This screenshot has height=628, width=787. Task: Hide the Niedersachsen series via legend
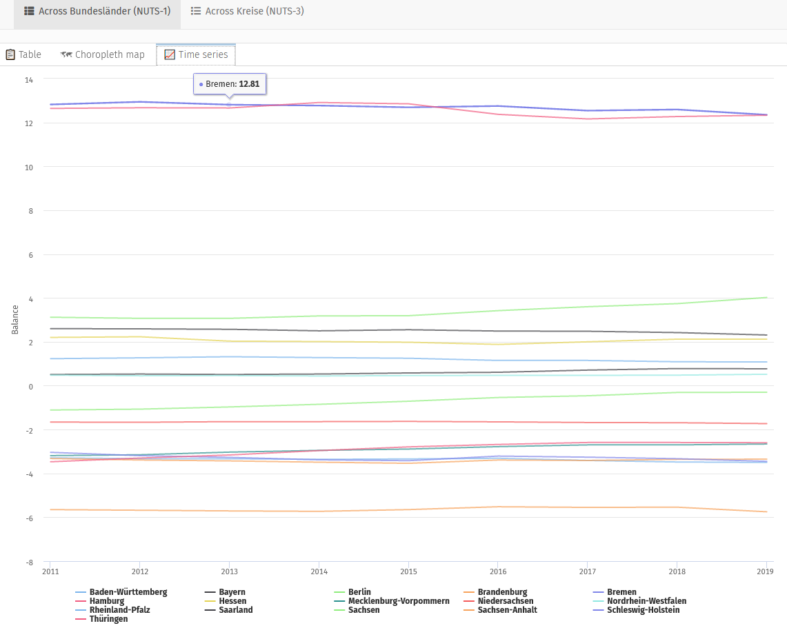click(x=499, y=601)
